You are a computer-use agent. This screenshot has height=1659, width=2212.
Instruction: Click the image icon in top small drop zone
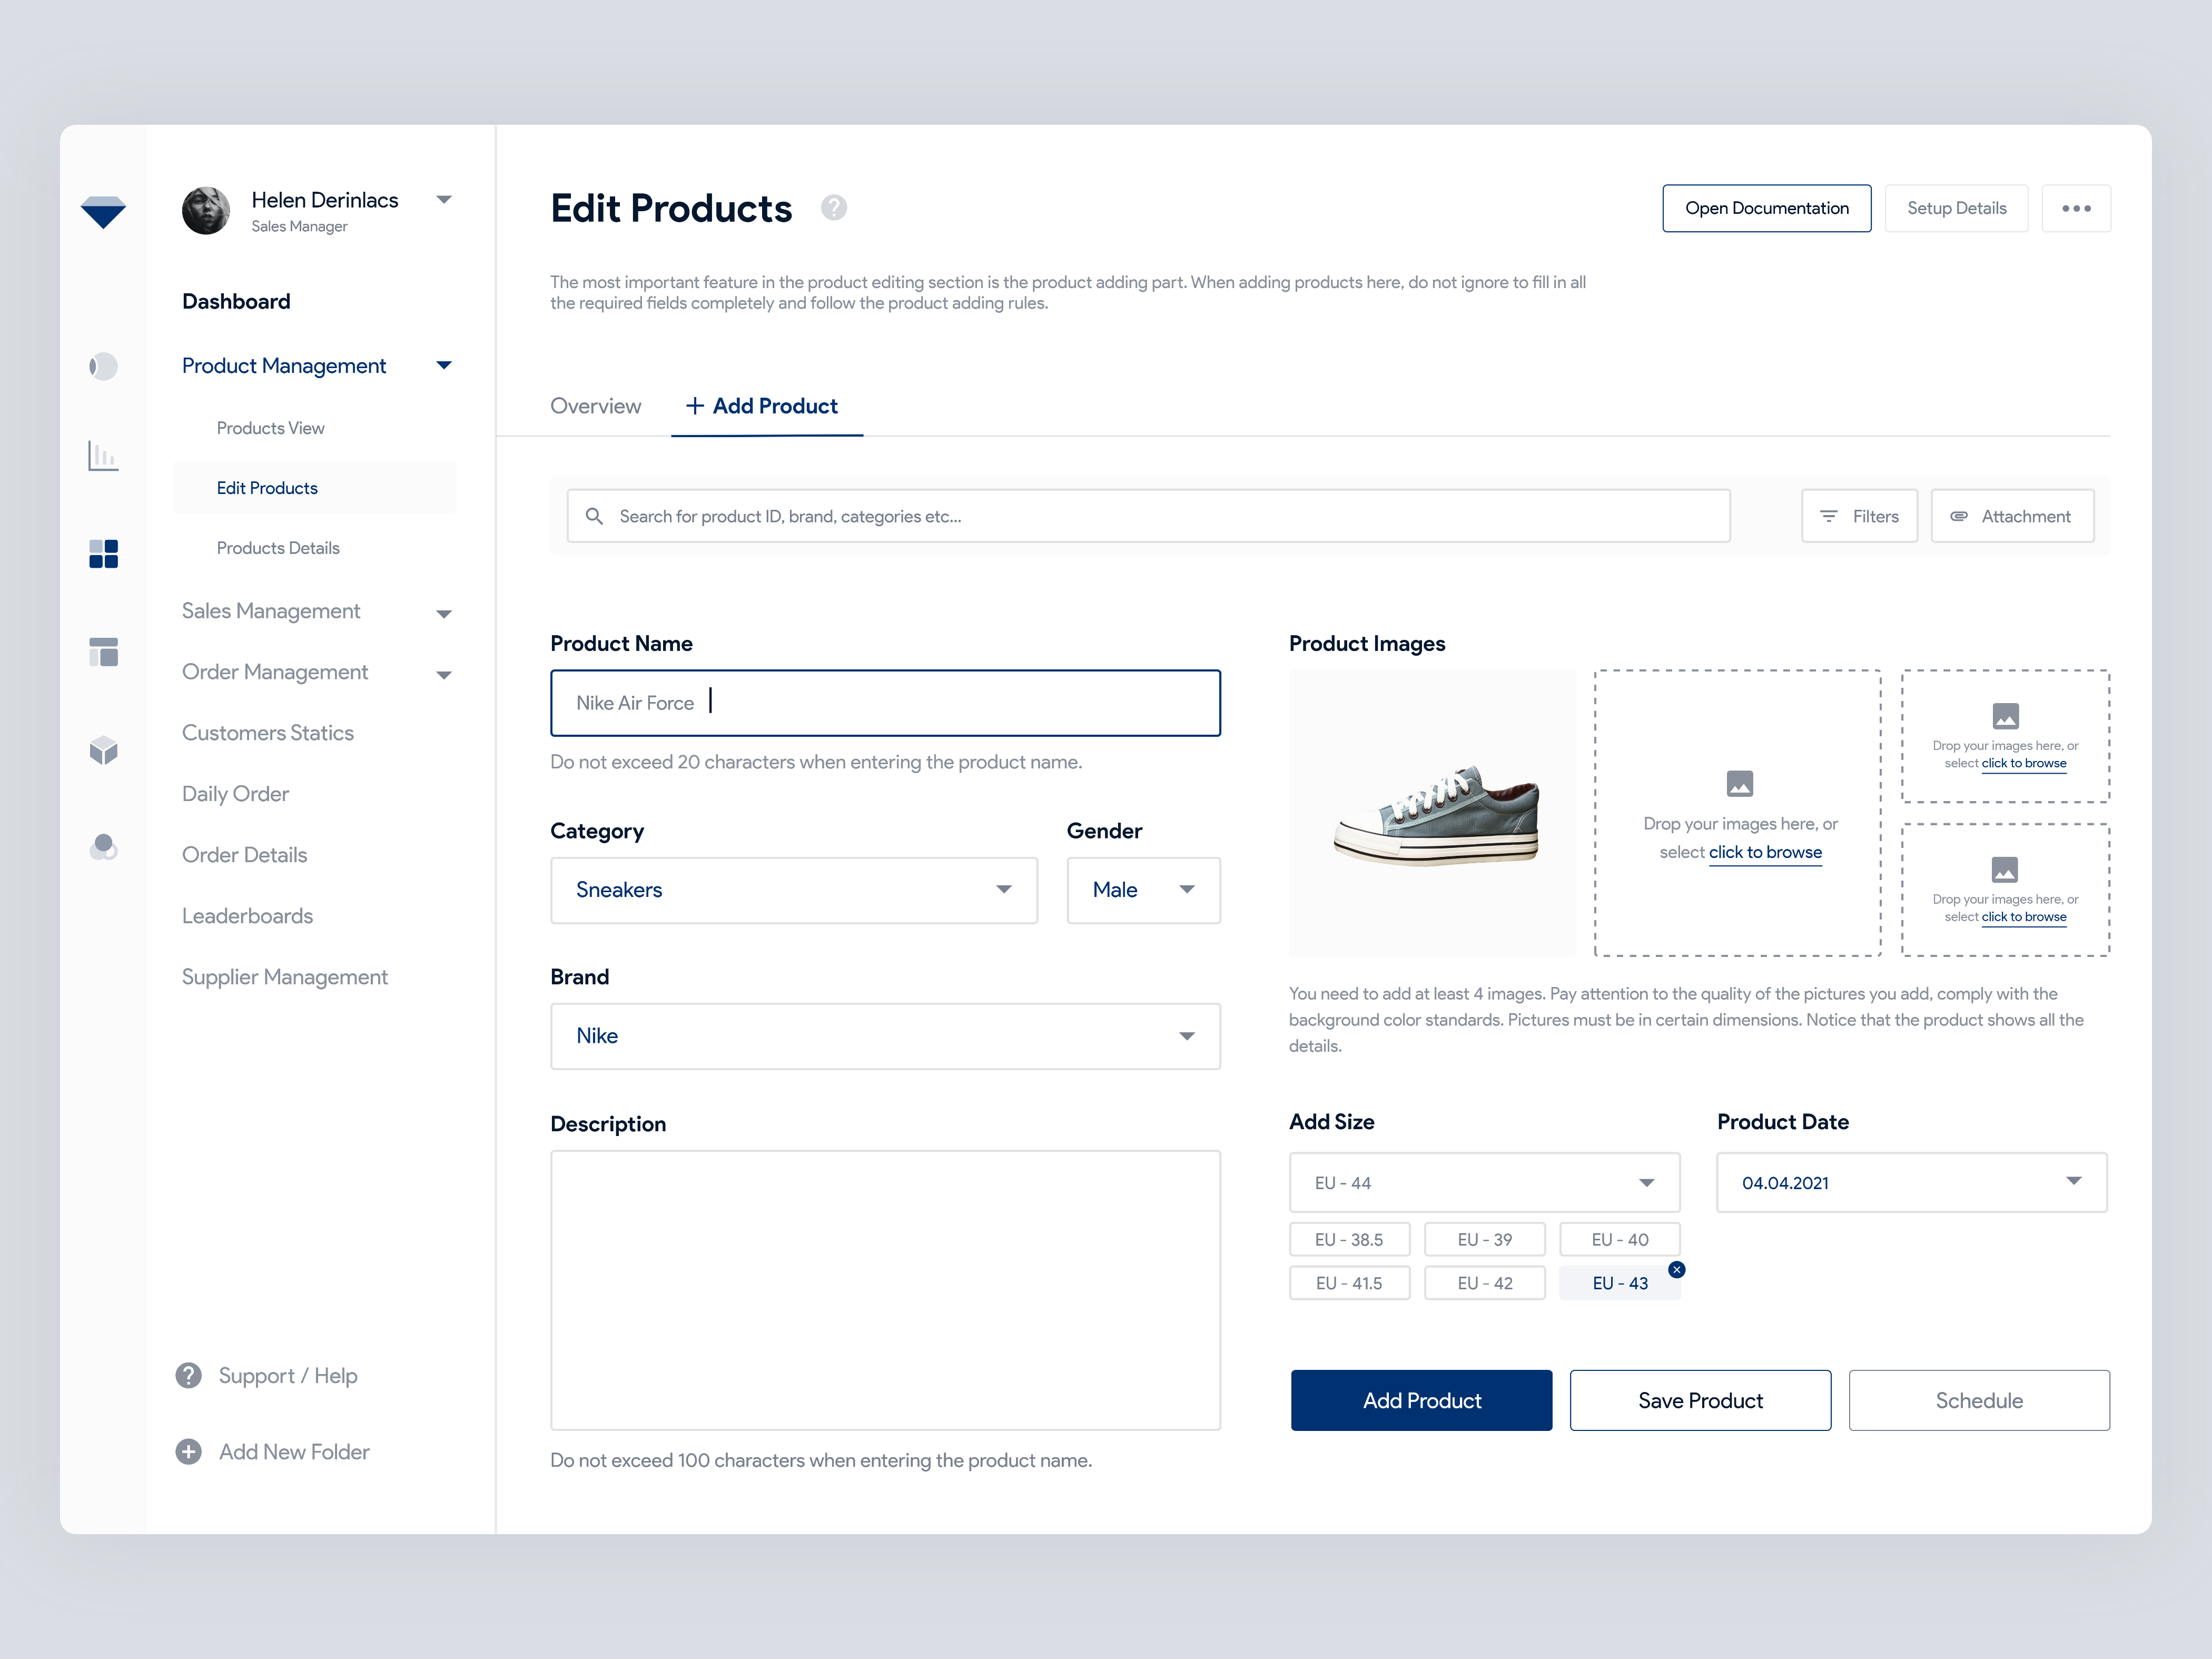pyautogui.click(x=2006, y=716)
